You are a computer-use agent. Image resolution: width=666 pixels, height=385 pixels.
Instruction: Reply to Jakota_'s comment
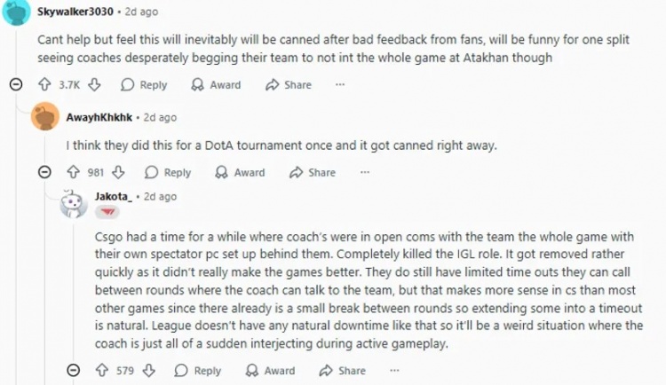pyautogui.click(x=198, y=371)
